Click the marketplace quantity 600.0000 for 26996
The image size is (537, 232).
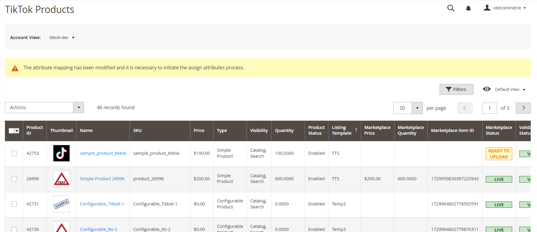pyautogui.click(x=407, y=179)
